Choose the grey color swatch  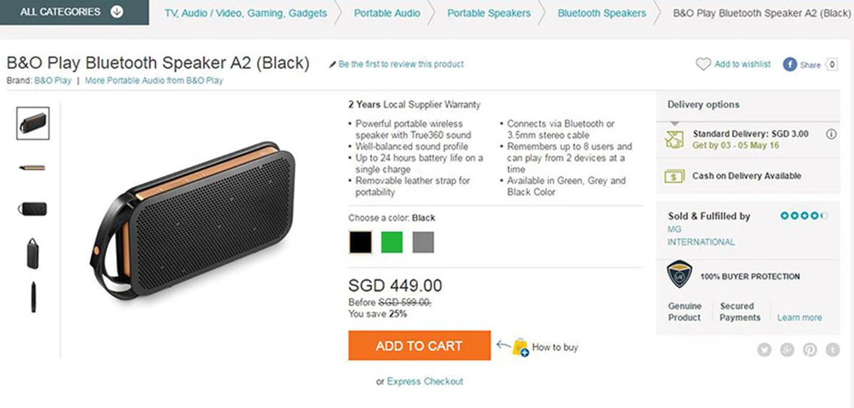pyautogui.click(x=423, y=242)
